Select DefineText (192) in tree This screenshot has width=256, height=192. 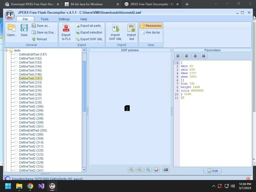click(x=30, y=58)
